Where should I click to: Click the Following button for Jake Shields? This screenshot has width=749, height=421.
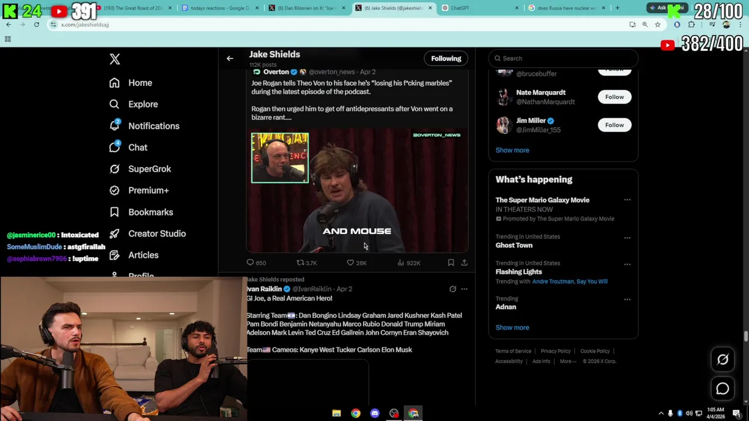[x=446, y=58]
